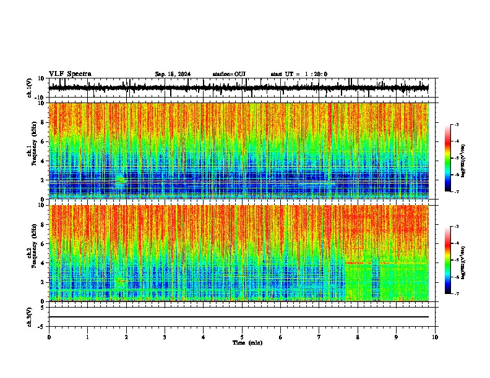Click the "station=OUI" label
Image resolution: width=490 pixels, height=378 pixels.
[229, 74]
